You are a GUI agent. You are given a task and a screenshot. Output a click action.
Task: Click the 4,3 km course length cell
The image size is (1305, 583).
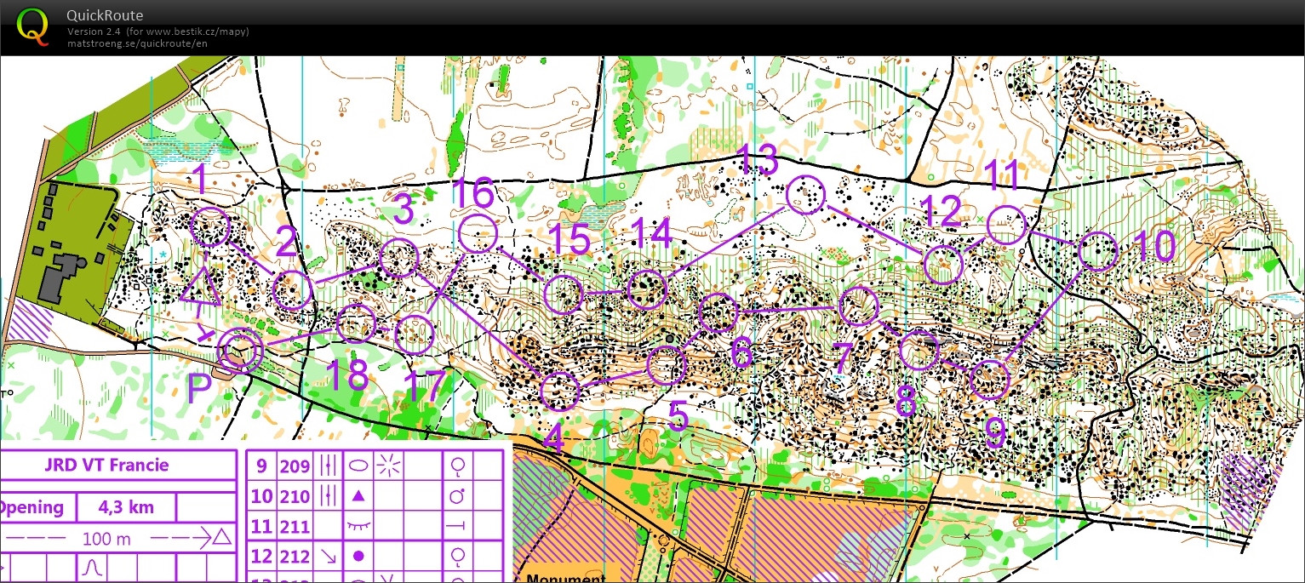126,508
